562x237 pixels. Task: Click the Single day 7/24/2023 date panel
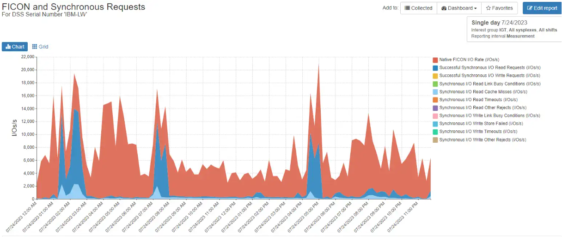(514, 29)
